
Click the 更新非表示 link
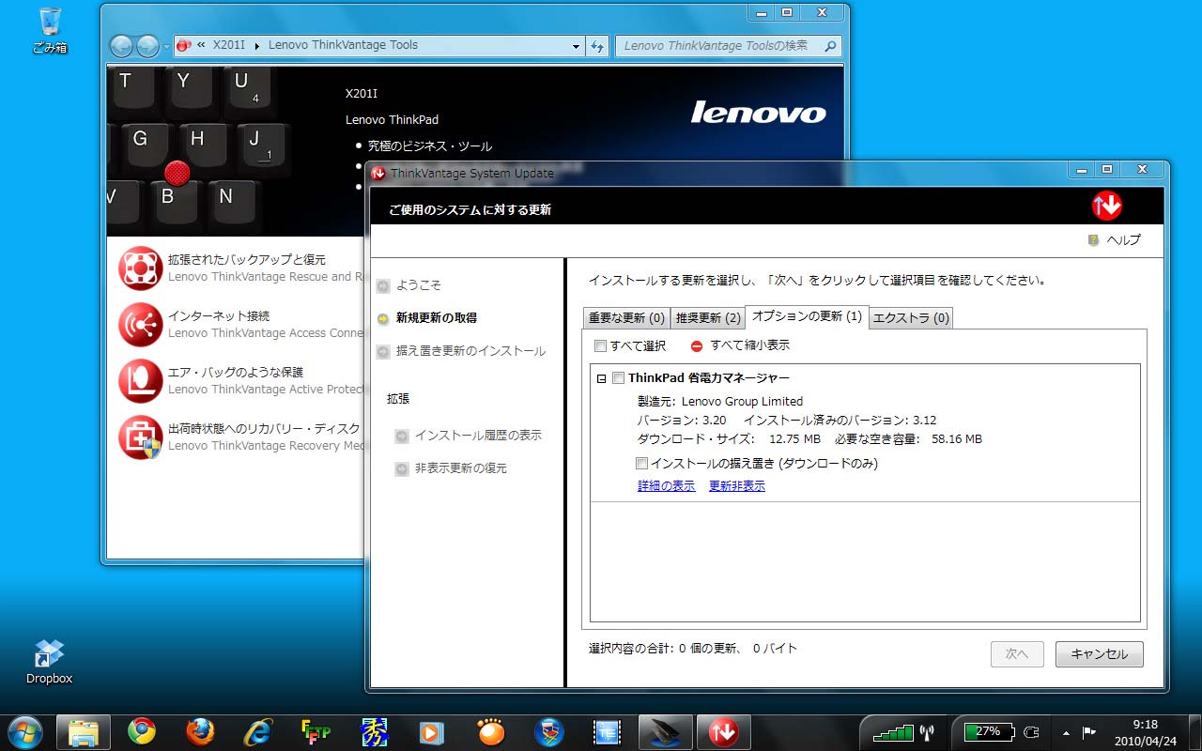click(x=737, y=486)
